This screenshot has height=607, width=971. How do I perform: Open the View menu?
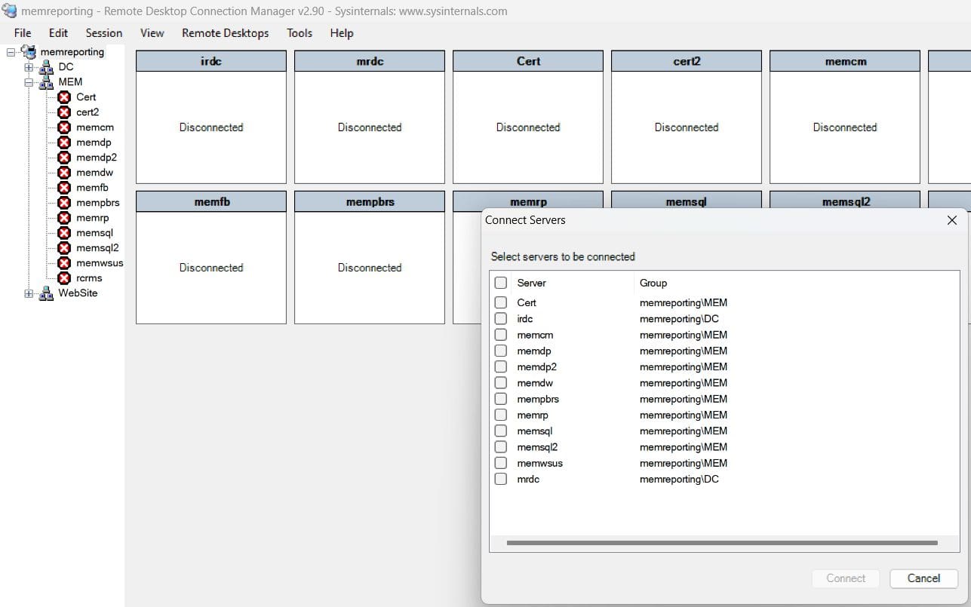[x=152, y=33]
